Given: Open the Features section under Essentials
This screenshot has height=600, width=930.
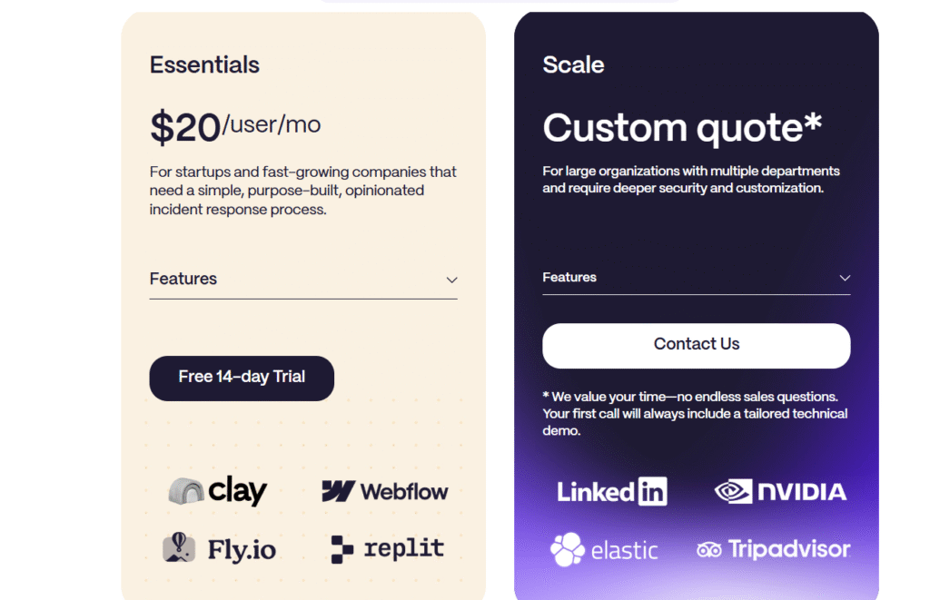Looking at the screenshot, I should click(x=303, y=280).
